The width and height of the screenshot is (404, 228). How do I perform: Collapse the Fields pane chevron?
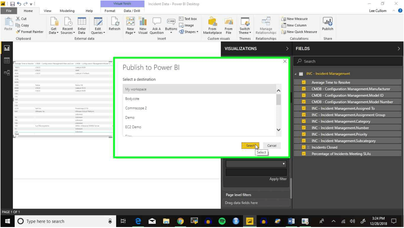click(x=399, y=49)
